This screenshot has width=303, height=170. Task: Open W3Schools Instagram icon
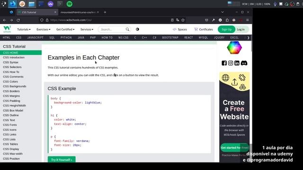[231, 63]
